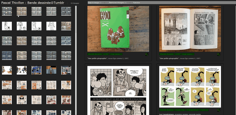Viewport: 236px width, 115px height.
Task: Click the #bande dessinée tag under the open book photo
Action: [167, 54]
